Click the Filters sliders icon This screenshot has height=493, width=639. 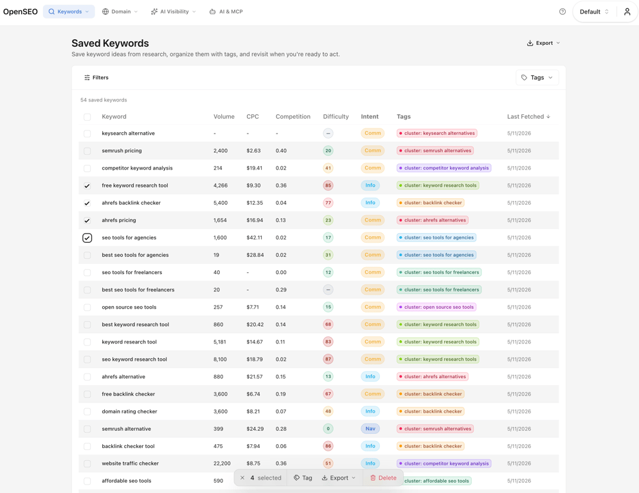click(x=87, y=77)
